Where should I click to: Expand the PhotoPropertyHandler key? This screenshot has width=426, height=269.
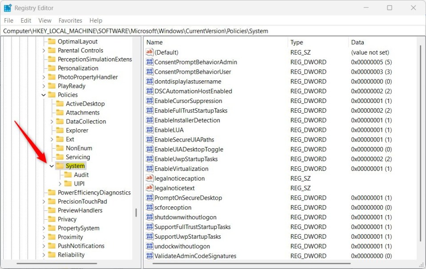(x=44, y=77)
